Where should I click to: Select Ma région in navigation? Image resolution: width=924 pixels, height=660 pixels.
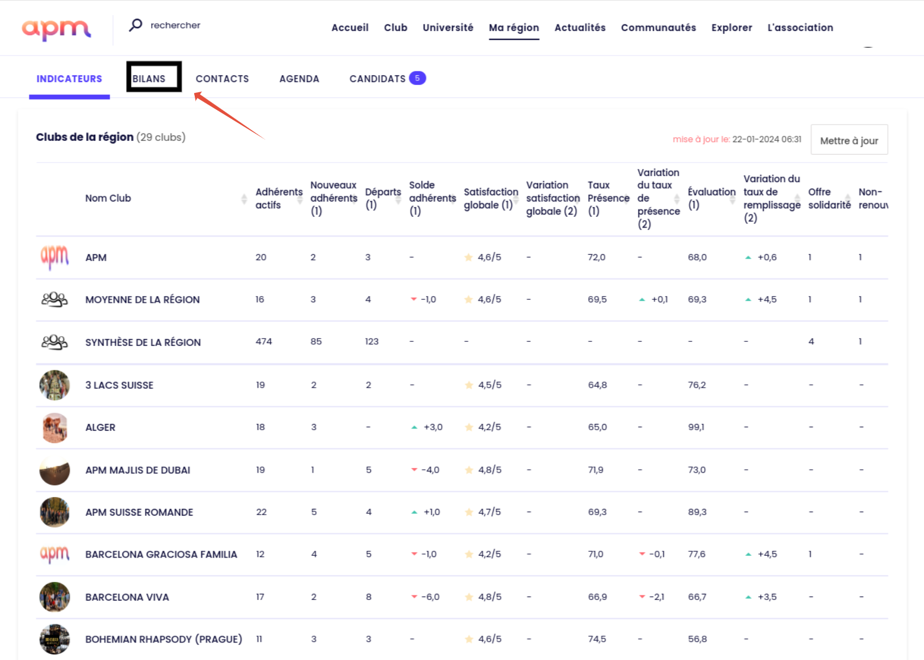pos(514,27)
